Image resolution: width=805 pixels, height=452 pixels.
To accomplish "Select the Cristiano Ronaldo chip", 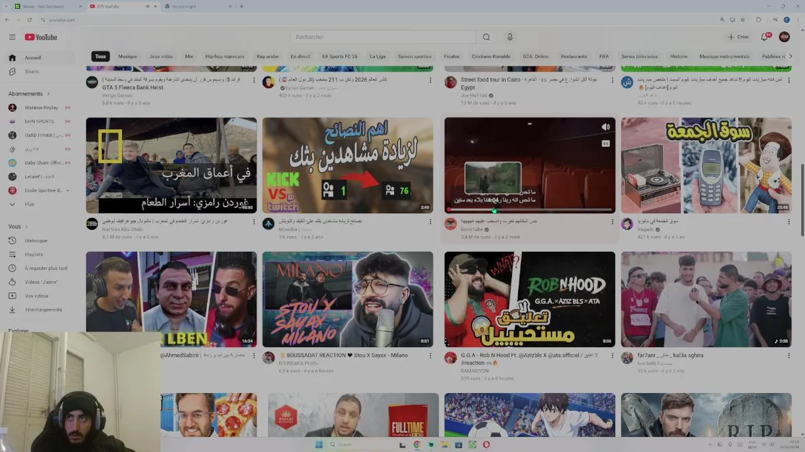I will 491,56.
